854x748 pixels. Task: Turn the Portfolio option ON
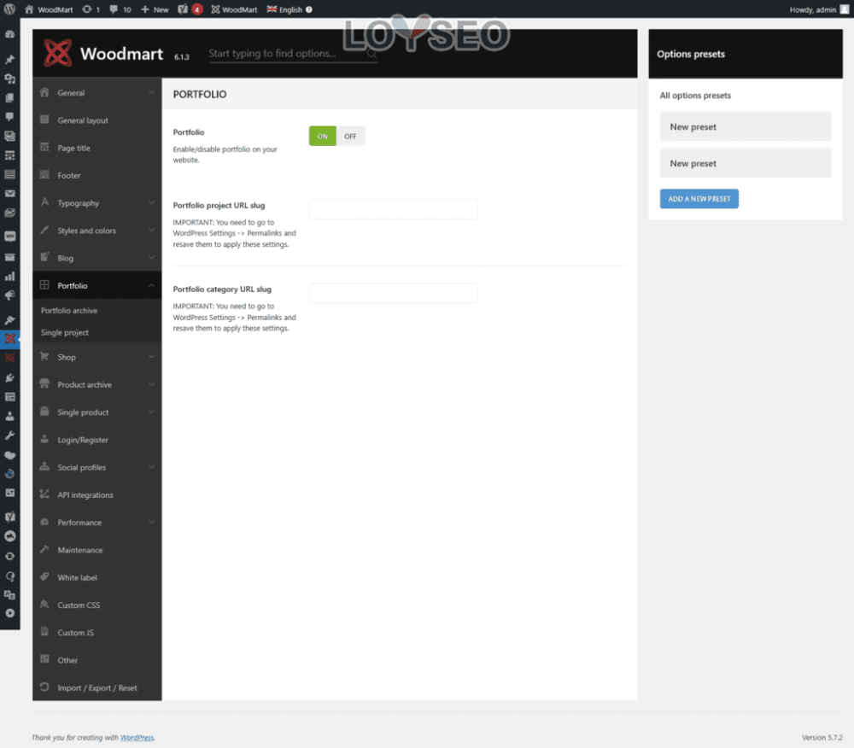(323, 136)
